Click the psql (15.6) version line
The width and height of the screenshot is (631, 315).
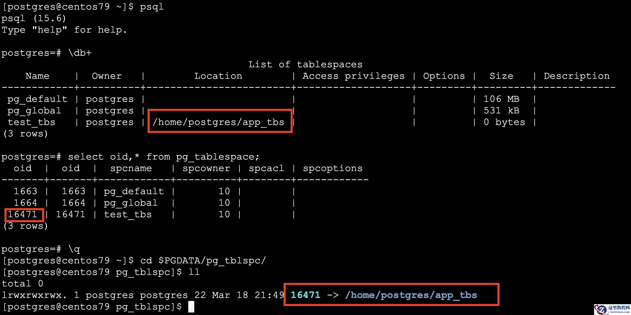(x=34, y=18)
